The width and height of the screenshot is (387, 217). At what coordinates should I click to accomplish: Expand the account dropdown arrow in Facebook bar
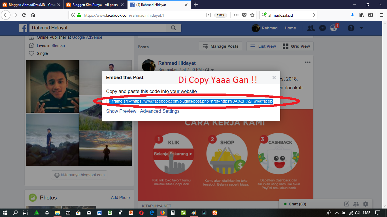[361, 28]
